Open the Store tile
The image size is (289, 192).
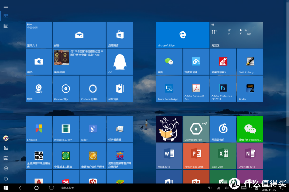[x=120, y=35]
